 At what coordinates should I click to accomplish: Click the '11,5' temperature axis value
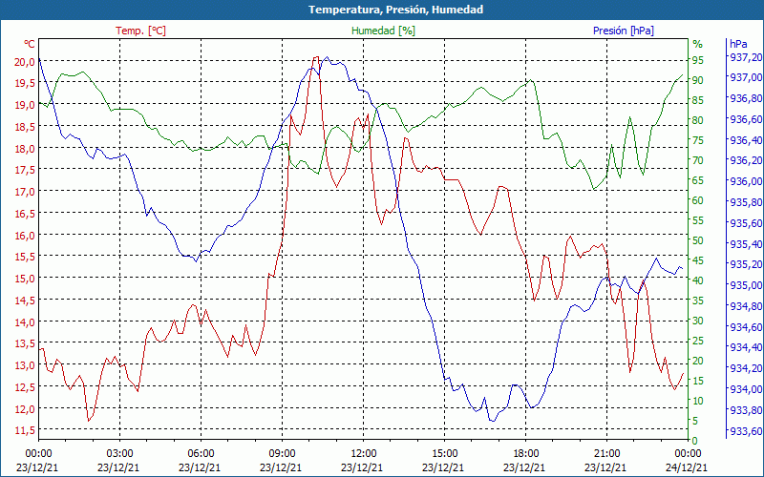click(x=27, y=430)
